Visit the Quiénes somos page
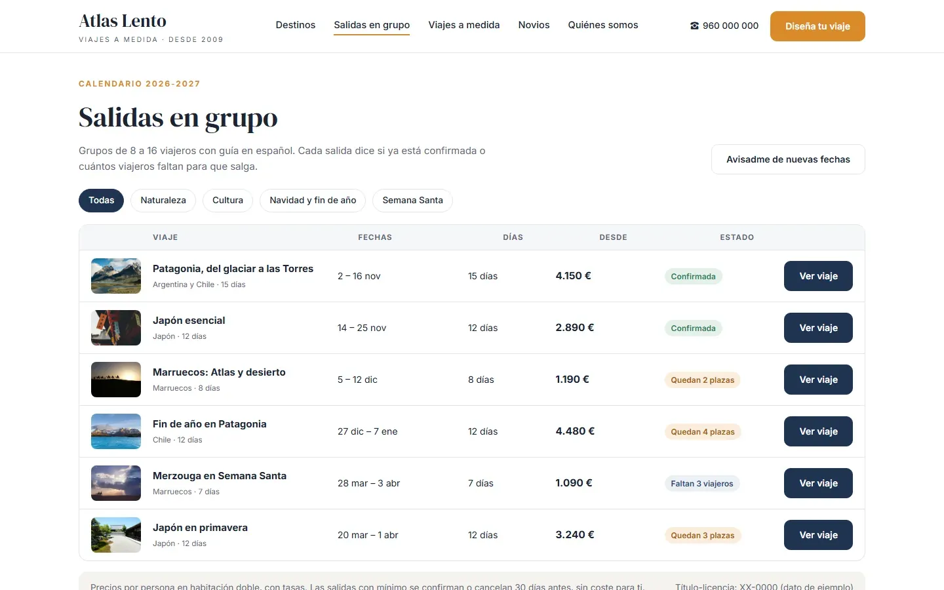The height and width of the screenshot is (590, 944). coord(603,25)
